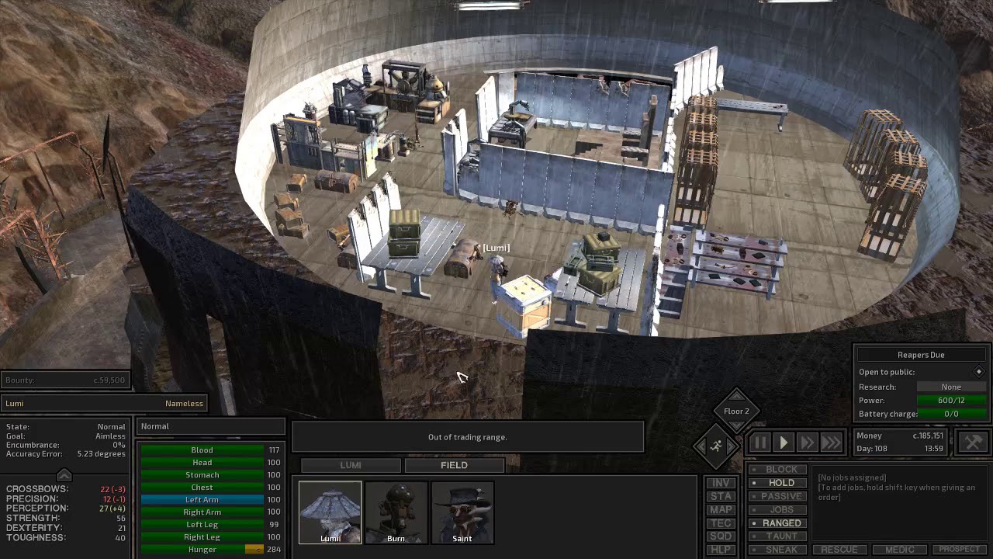The height and width of the screenshot is (559, 993).
Task: Click the Money c.185,151 value
Action: [928, 436]
